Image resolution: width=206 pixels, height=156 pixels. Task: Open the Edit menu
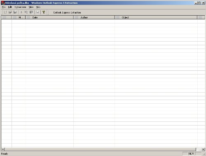click(10, 7)
